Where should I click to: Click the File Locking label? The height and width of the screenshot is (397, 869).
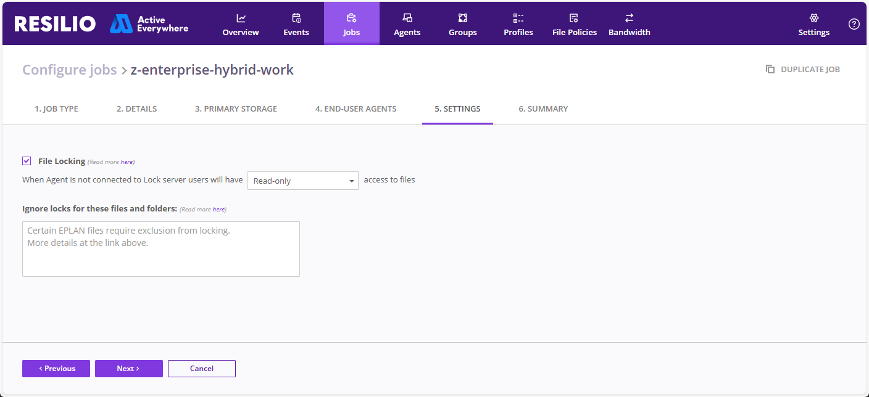[x=62, y=161]
